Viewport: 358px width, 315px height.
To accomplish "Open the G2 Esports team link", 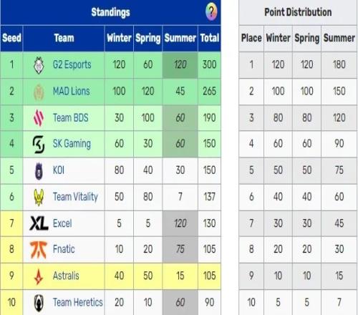I will pos(72,64).
